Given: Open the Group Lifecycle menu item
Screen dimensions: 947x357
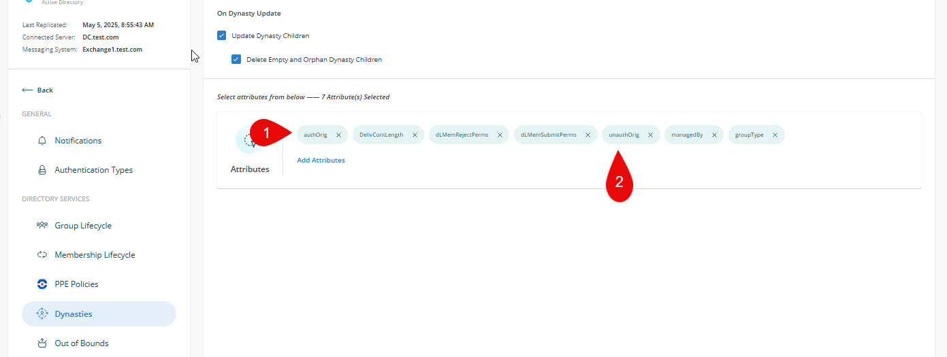Looking at the screenshot, I should coord(83,226).
